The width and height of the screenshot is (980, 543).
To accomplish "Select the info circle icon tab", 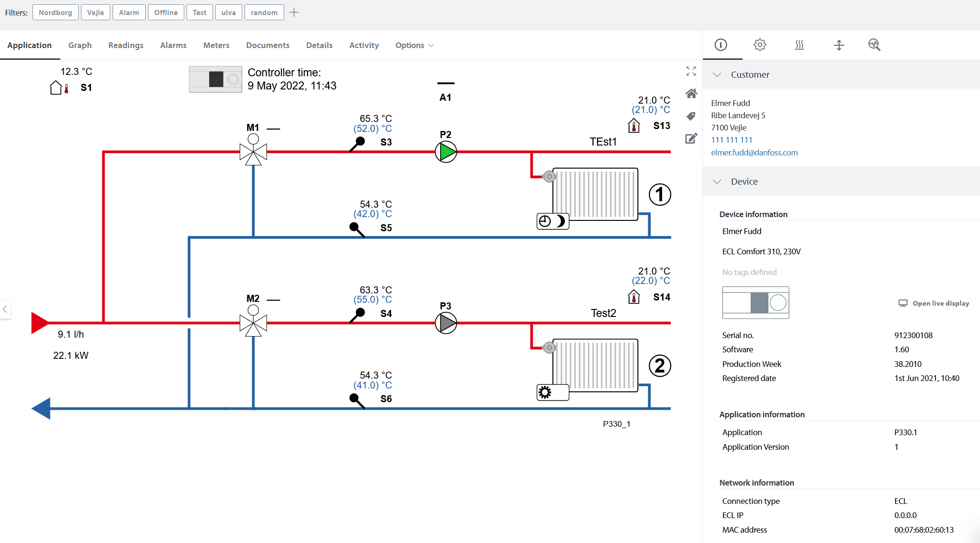I will pyautogui.click(x=721, y=45).
